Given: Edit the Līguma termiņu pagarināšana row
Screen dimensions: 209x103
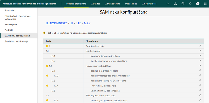Looking at the screenshot, I should (x=200, y=90).
